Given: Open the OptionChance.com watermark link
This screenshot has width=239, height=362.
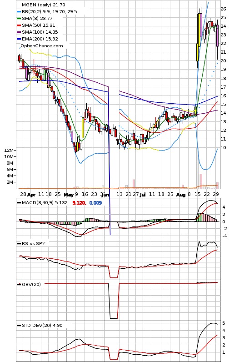Looking at the screenshot, I should pyautogui.click(x=42, y=46).
